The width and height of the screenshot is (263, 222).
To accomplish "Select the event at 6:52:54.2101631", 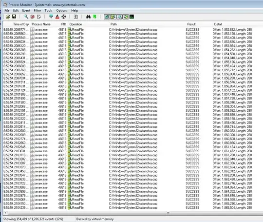I will pos(133,86).
